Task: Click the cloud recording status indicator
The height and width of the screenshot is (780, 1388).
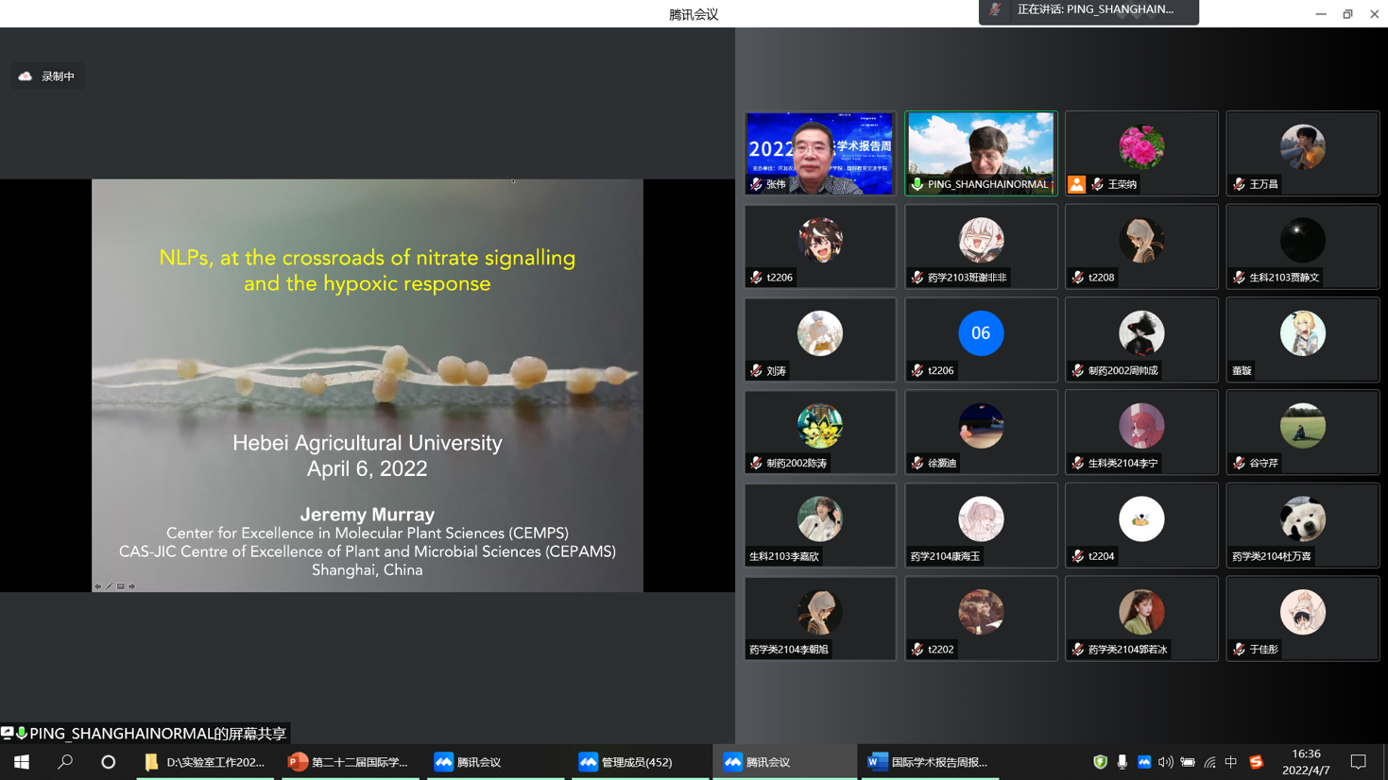Action: coord(47,76)
